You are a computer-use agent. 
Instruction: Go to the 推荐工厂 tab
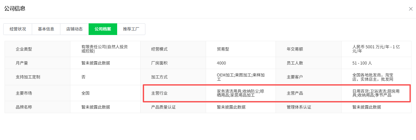point(131,29)
